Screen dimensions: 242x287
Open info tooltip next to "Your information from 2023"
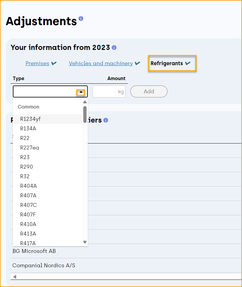pos(114,48)
